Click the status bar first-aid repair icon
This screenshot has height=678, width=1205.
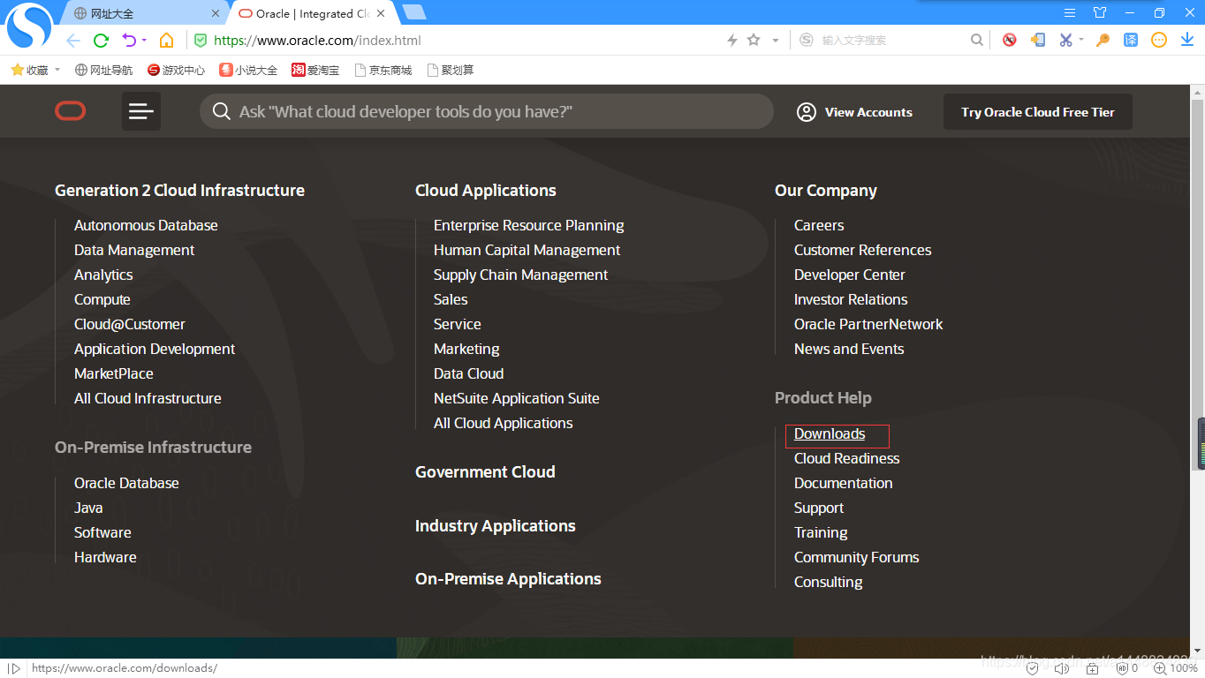click(x=1092, y=668)
